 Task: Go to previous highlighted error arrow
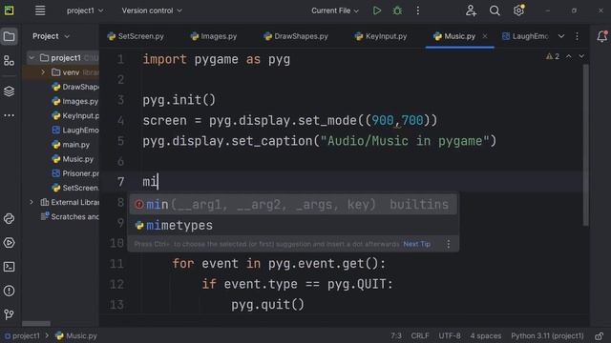[x=569, y=56]
